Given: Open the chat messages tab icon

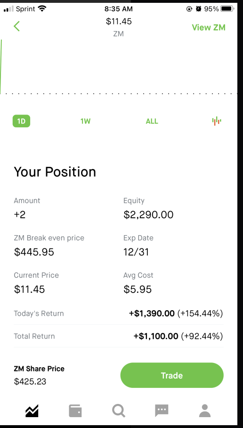Looking at the screenshot, I should [162, 411].
